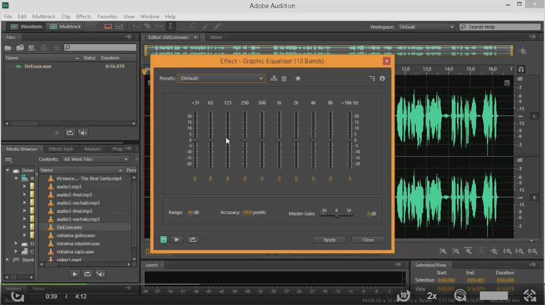Click the zoom in amplitude icon
Image resolution: width=545 pixels, height=305 pixels.
coord(443,251)
